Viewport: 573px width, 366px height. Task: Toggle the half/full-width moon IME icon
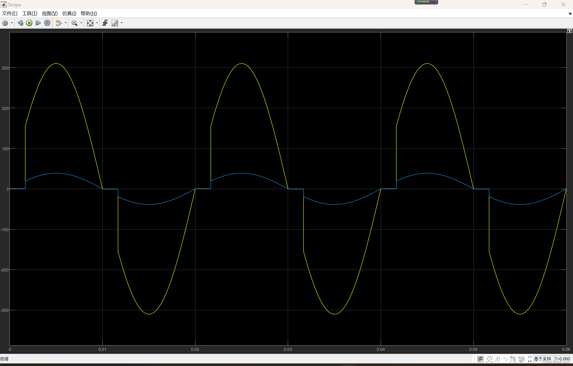pos(498,359)
